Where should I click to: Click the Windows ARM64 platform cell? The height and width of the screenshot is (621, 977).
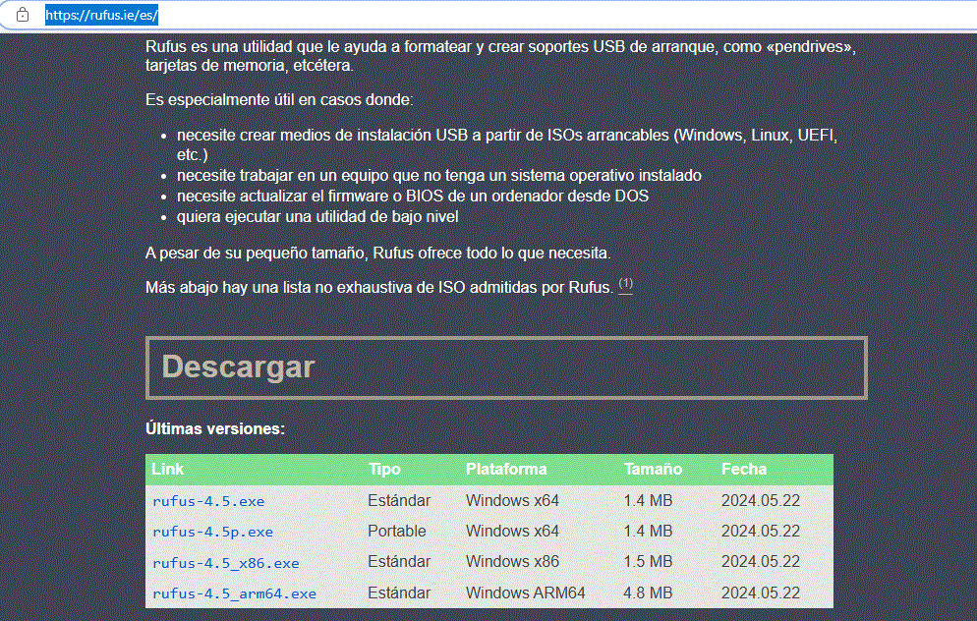(x=525, y=593)
